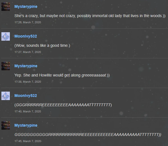This screenshot has height=146, width=168.
Task: Open Mysterypine username link on the 17:45 comment
Action: pyautogui.click(x=26, y=125)
